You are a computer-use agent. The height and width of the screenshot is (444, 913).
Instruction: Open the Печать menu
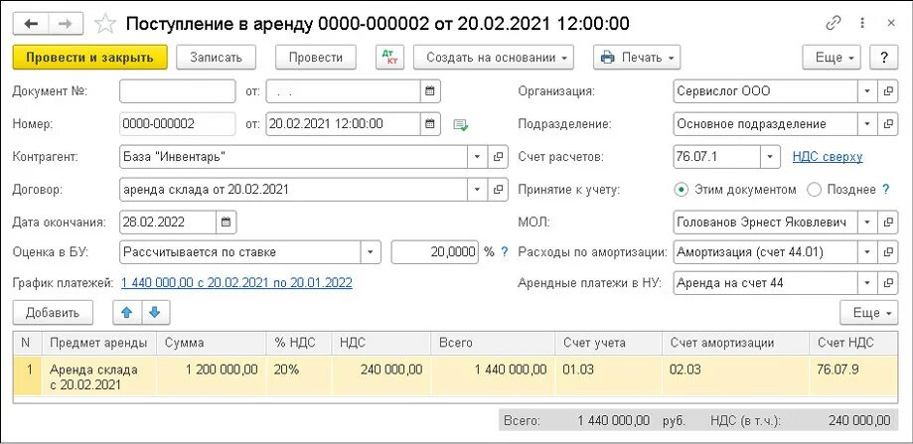pos(637,58)
